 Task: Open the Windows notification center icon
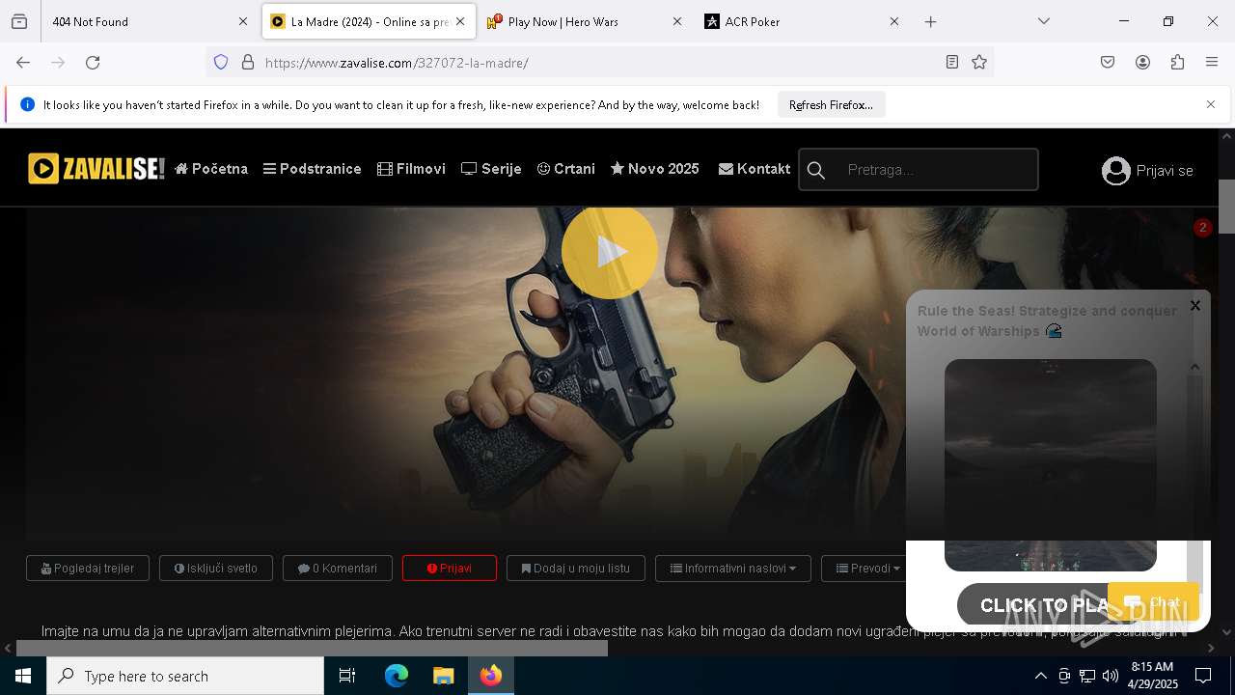click(1203, 676)
